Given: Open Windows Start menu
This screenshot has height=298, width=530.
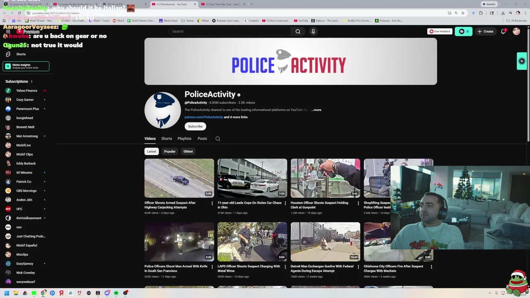Looking at the screenshot, I should coord(7,293).
